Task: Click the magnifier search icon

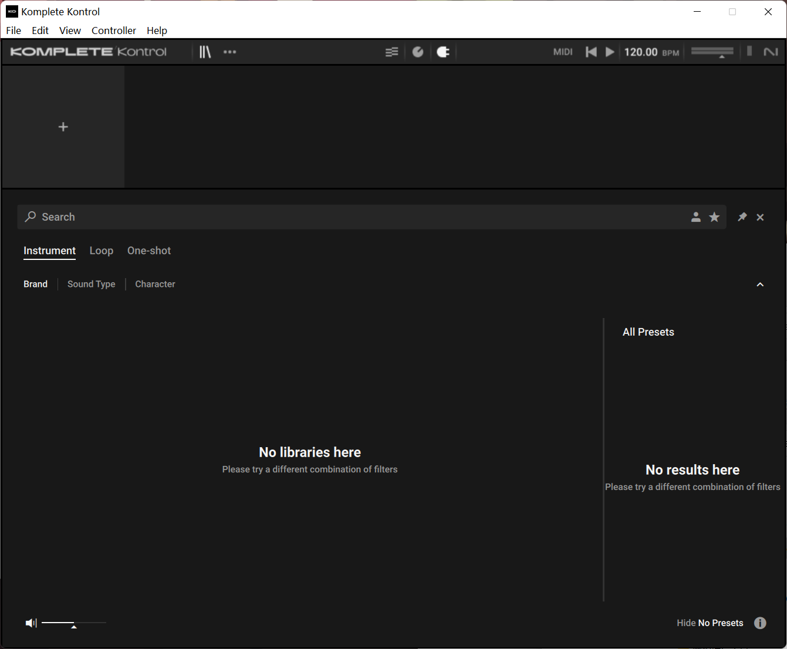Action: click(31, 217)
